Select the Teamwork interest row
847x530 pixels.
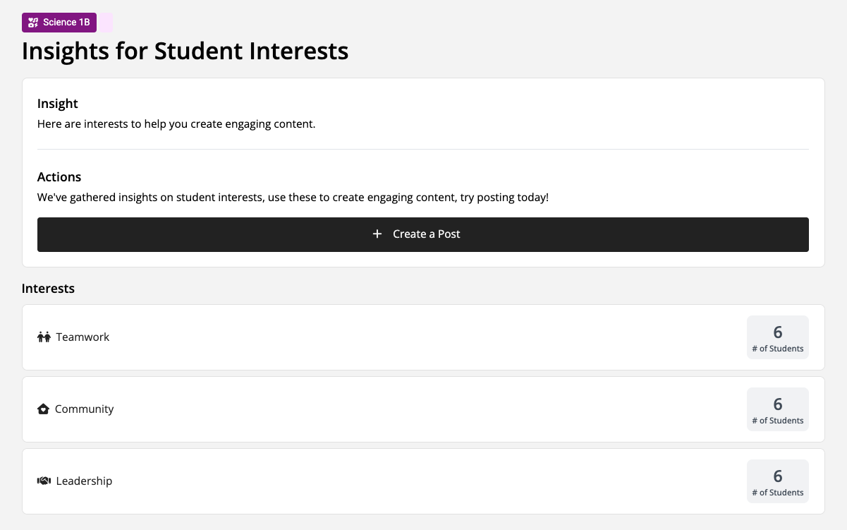pos(423,337)
